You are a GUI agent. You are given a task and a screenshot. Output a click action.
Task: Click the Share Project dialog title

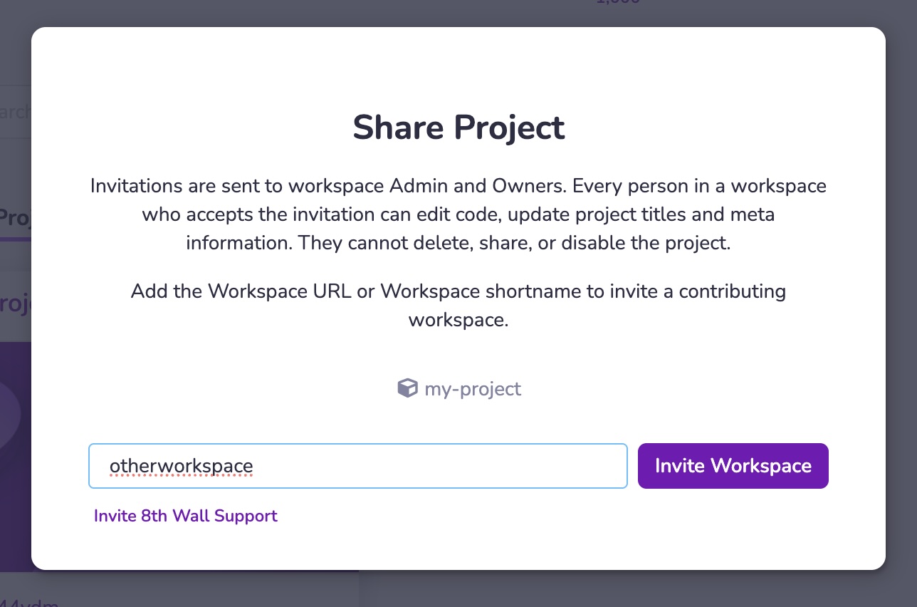pos(459,128)
